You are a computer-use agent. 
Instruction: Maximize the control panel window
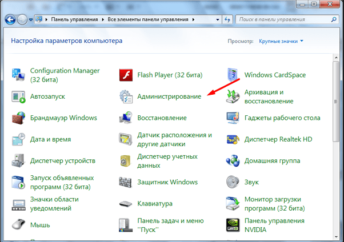pos(314,4)
